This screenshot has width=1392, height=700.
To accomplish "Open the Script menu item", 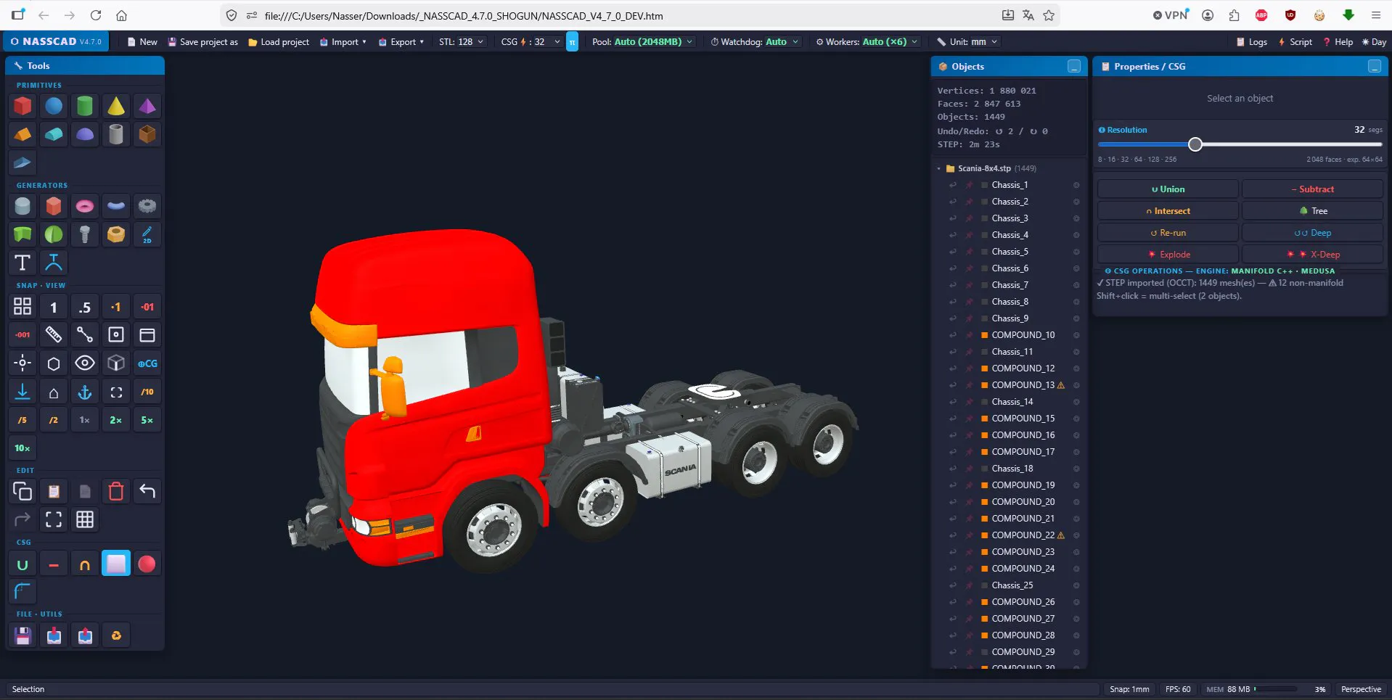I will [1295, 42].
